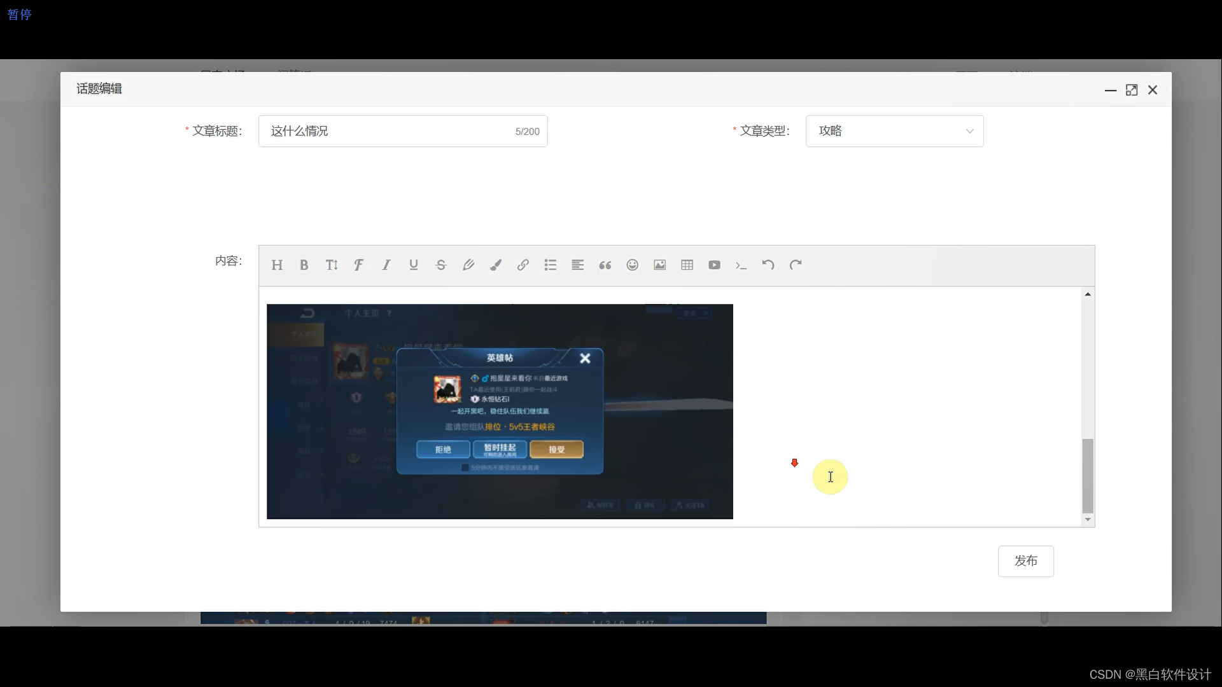This screenshot has height=687, width=1222.
Task: Click the editor scrollbar down arrow
Action: tap(1088, 520)
